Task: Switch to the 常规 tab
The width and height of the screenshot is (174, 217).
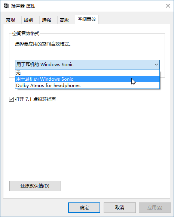Action: [x=10, y=20]
